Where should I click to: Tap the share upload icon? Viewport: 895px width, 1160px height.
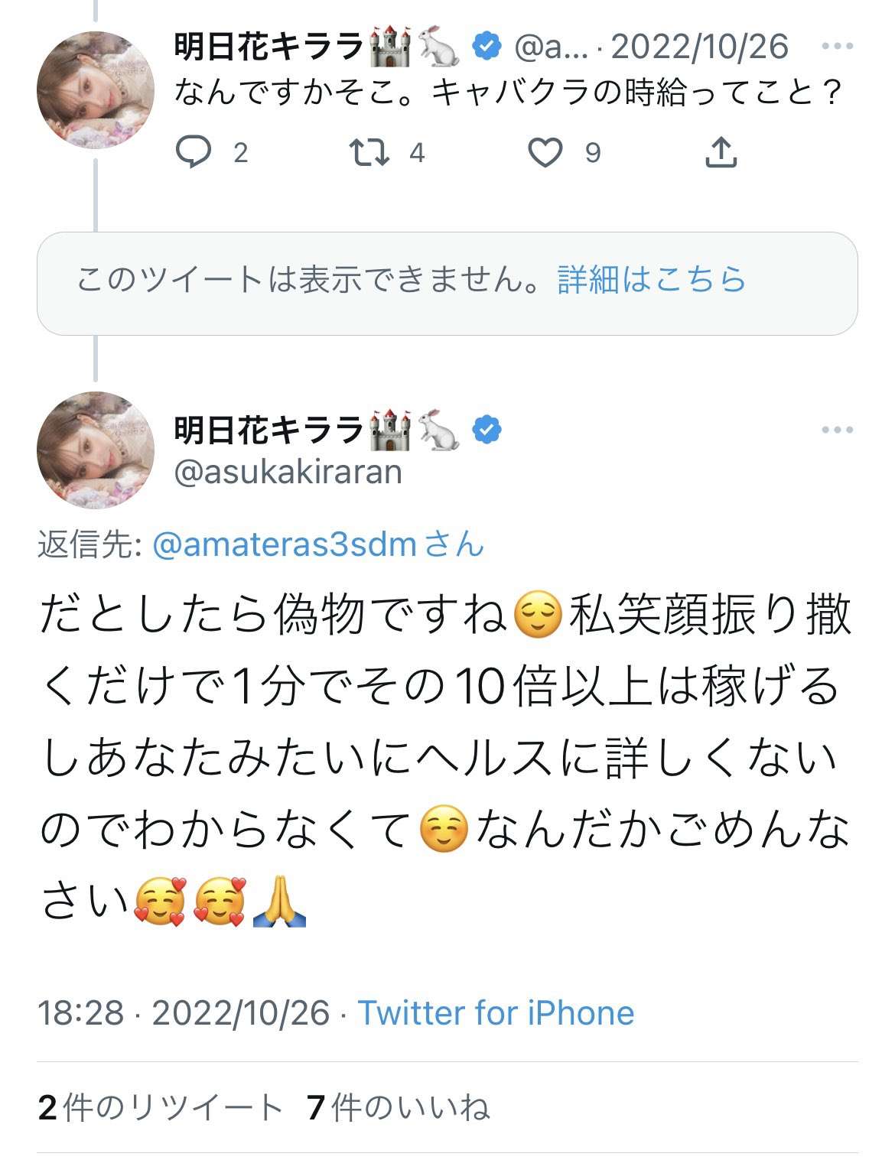pyautogui.click(x=721, y=152)
